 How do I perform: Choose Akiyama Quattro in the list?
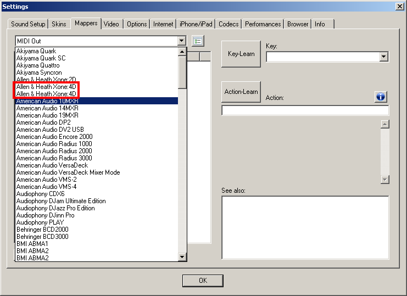97,65
